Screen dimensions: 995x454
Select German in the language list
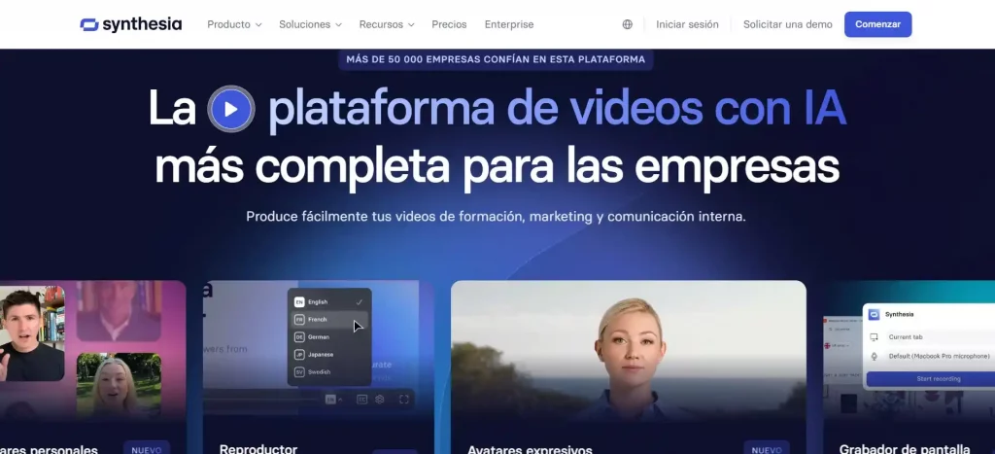(x=329, y=337)
